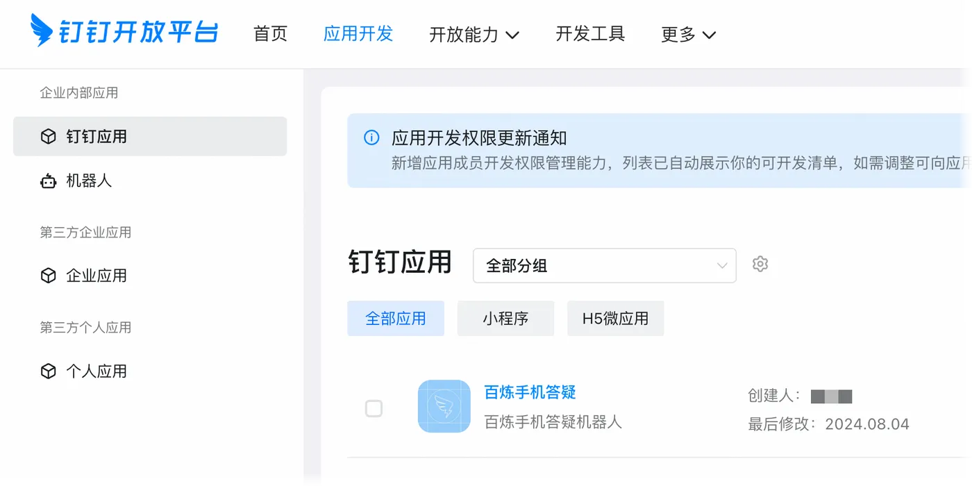Select the cube icon beside 钉钉应用
The image size is (972, 486).
48,137
